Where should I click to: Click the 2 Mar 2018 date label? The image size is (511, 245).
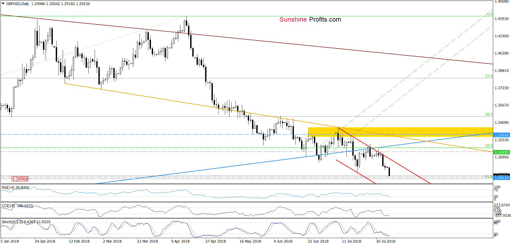pos(112,241)
